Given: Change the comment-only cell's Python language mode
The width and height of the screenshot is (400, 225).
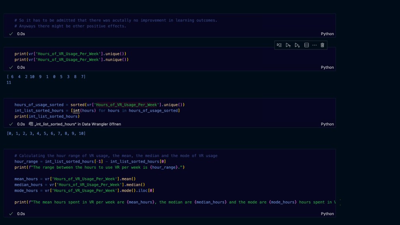Looking at the screenshot, I should tap(327, 34).
